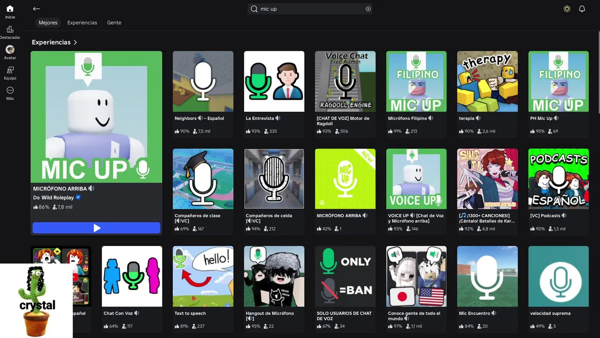
Task: Click '[CHAT DE VOZ] Motor de Ragdoll' title
Action: pyautogui.click(x=343, y=121)
